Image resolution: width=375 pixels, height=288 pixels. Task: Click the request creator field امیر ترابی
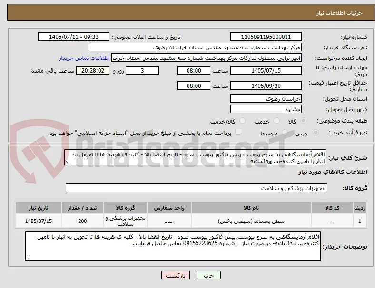click(207, 58)
